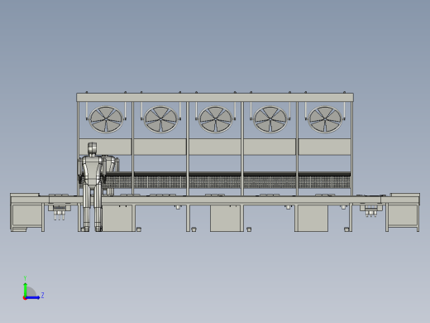Select the leftmost fan in the upper frame

pos(106,119)
